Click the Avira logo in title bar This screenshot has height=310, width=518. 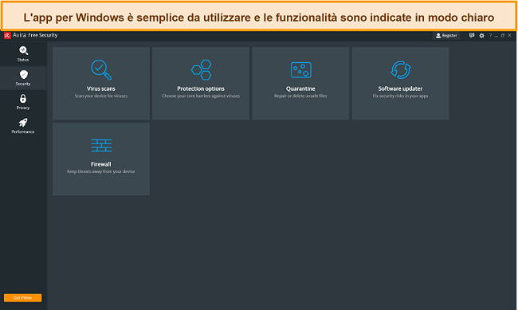tap(7, 35)
